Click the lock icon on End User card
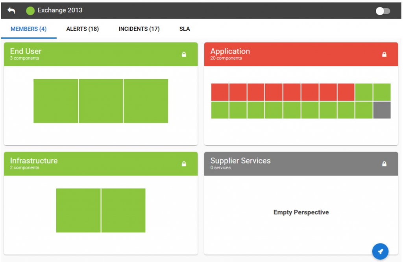The height and width of the screenshot is (262, 403). (184, 54)
